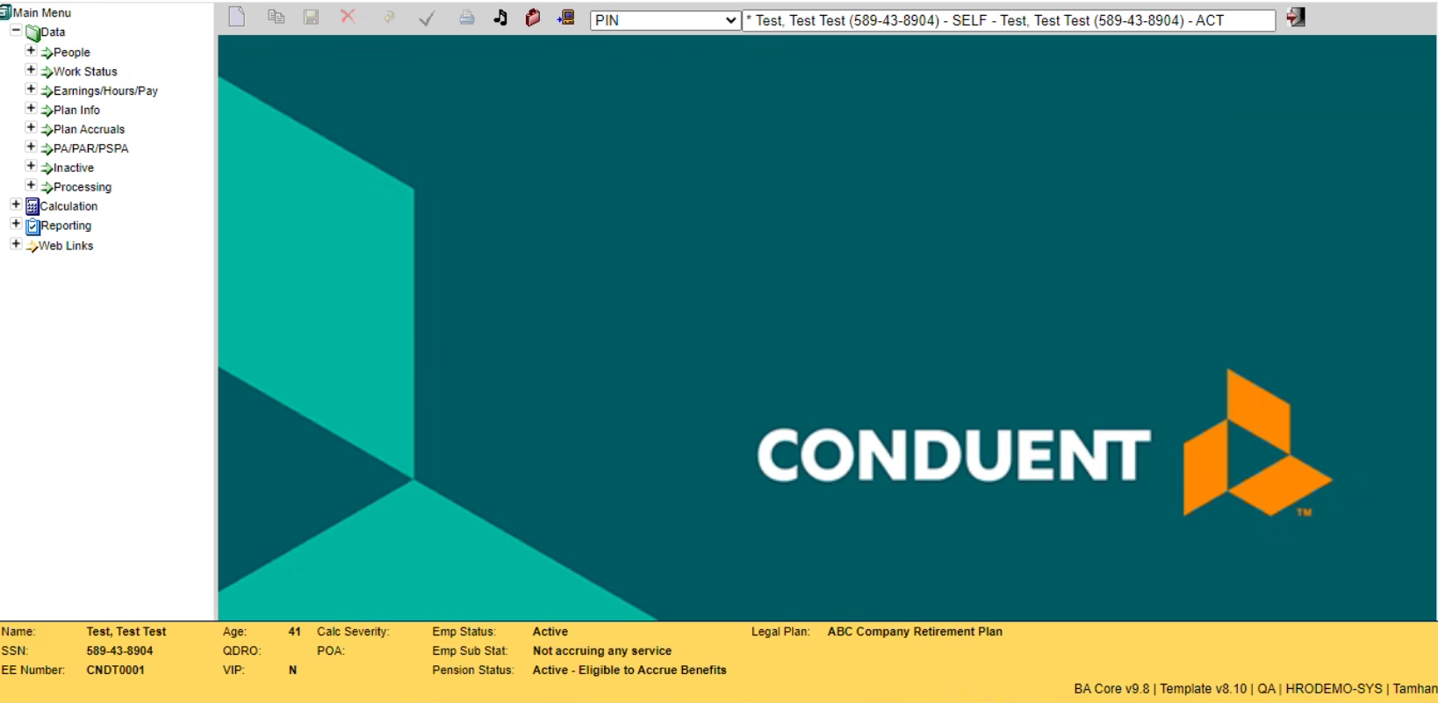Click the green arrow icon beside People
The image size is (1438, 703).
click(x=47, y=54)
